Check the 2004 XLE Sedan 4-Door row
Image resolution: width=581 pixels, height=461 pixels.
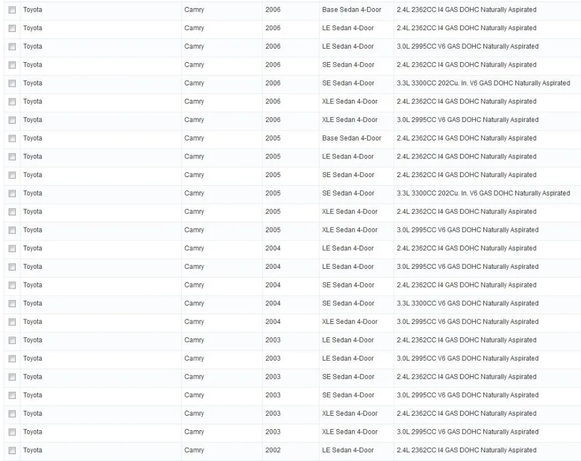pos(12,322)
